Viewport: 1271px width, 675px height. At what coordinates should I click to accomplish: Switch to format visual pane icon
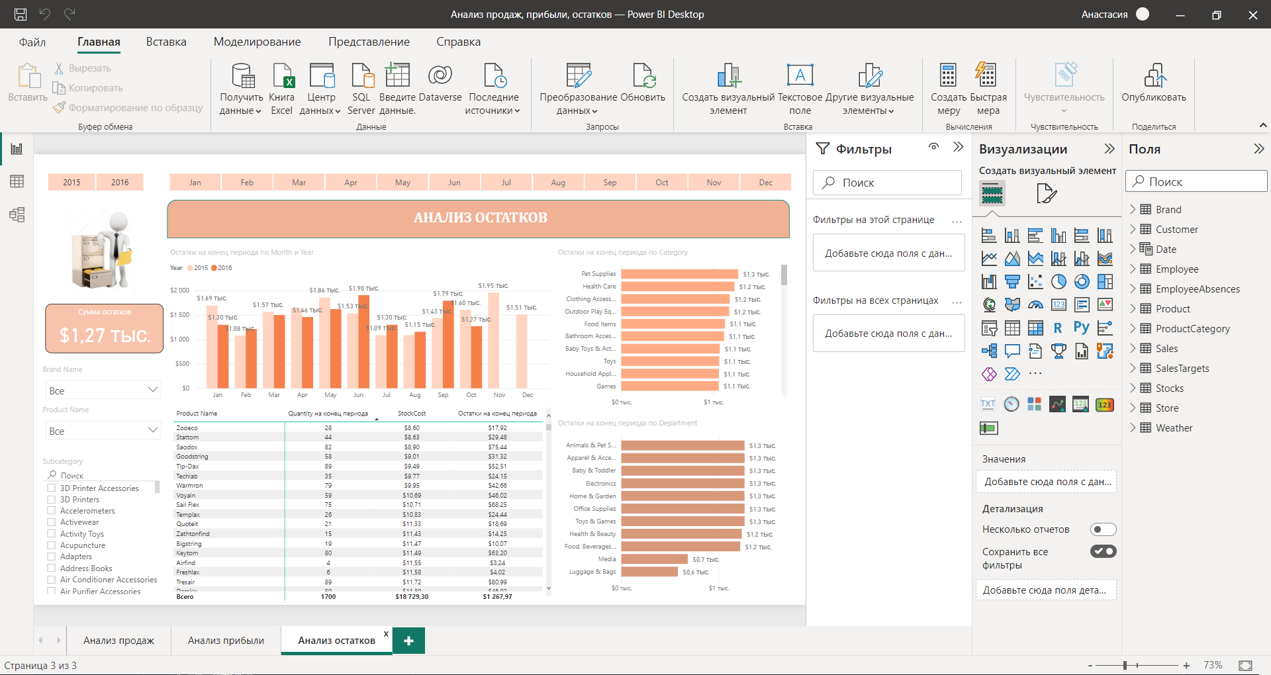1046,194
